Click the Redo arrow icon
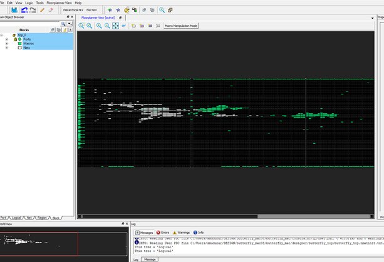 pos(32,10)
